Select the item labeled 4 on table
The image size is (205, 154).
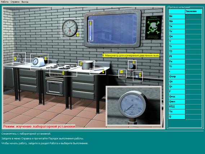(98, 71)
